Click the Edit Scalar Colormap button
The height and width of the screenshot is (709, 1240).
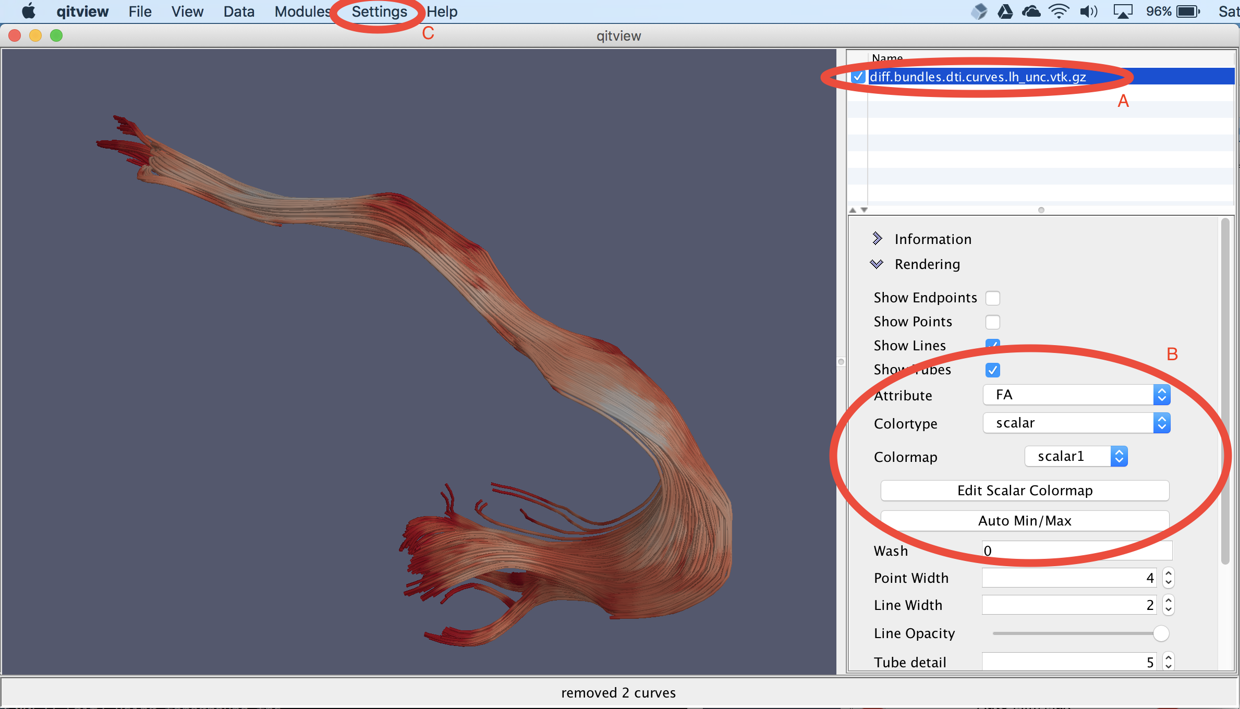click(x=1024, y=491)
